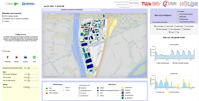The width and height of the screenshot is (199, 101).
Task: Open the Transport car icon
Action: (25, 57)
